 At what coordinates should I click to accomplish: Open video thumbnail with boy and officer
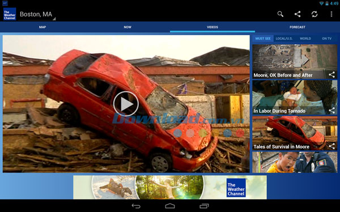[295, 162]
